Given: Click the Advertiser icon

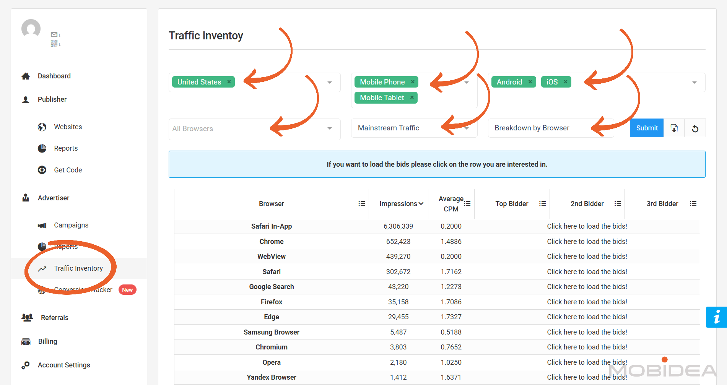Looking at the screenshot, I should coord(26,198).
